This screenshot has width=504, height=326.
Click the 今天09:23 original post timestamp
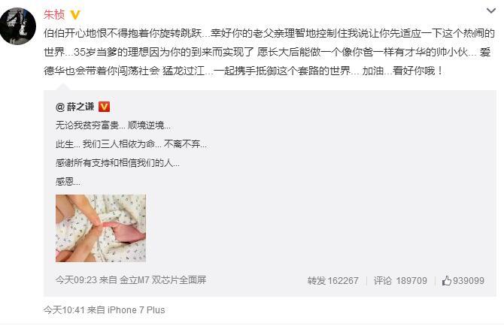click(76, 279)
